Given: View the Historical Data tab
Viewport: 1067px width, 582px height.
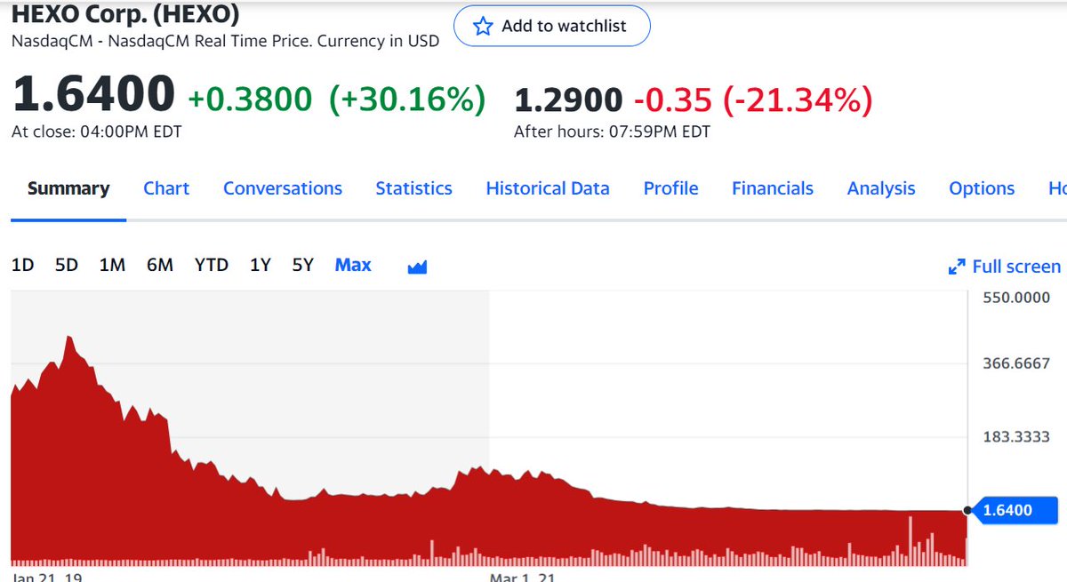Looking at the screenshot, I should click(548, 188).
